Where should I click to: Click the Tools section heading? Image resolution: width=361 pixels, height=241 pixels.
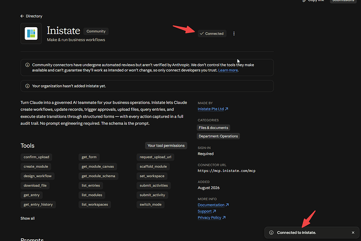[x=27, y=145]
